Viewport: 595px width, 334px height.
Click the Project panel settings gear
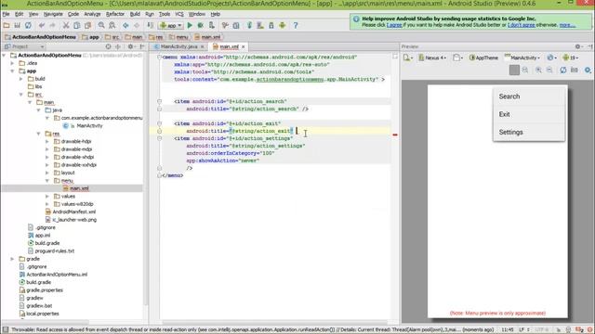point(131,46)
